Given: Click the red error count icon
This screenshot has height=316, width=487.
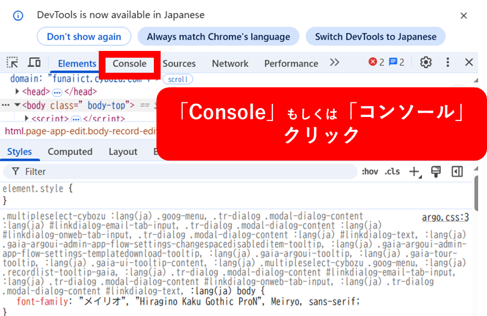Looking at the screenshot, I should point(373,62).
